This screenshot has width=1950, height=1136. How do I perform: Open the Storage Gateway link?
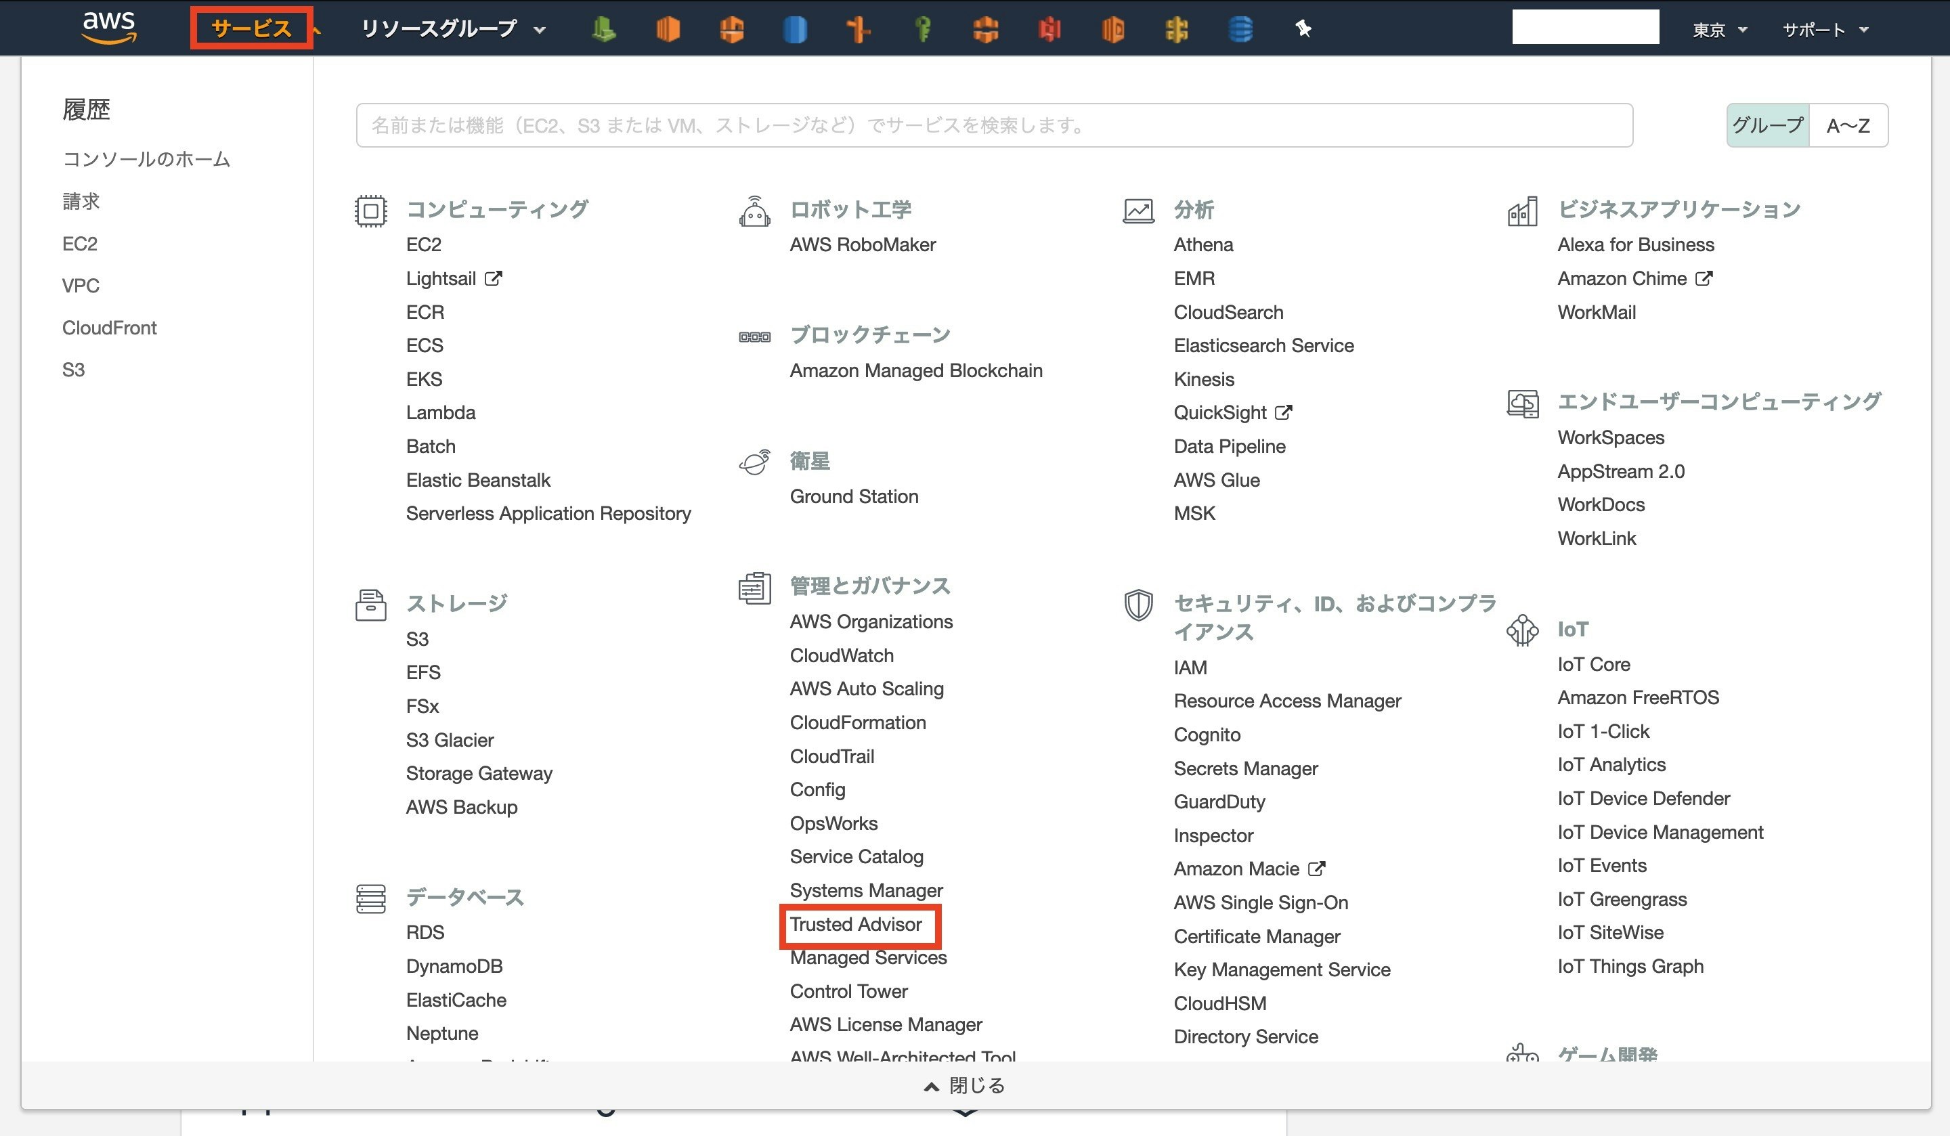(478, 773)
